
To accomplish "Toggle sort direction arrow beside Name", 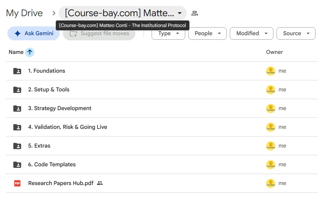I will pyautogui.click(x=30, y=52).
